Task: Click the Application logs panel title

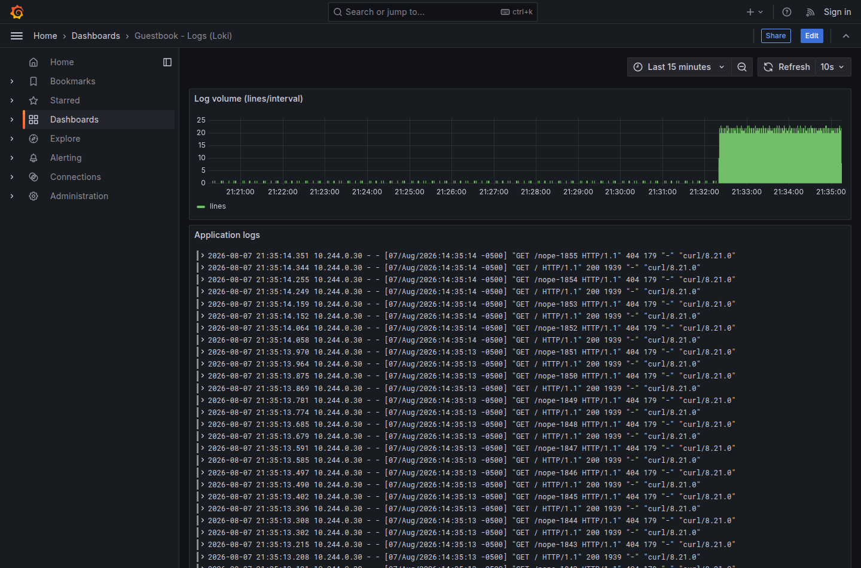Action: [227, 235]
